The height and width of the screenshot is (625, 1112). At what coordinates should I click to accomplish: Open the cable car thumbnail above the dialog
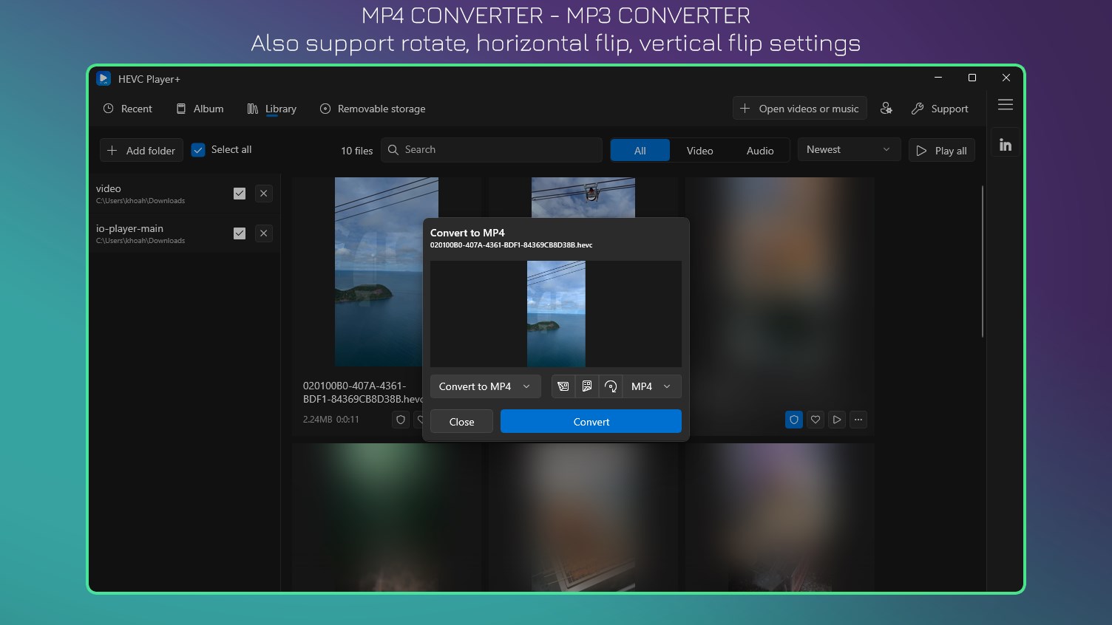point(583,197)
